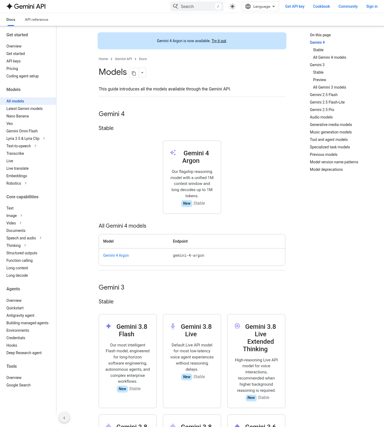Jump to Audio models section
Viewport: 384px width, 427px height.
pos(321,117)
